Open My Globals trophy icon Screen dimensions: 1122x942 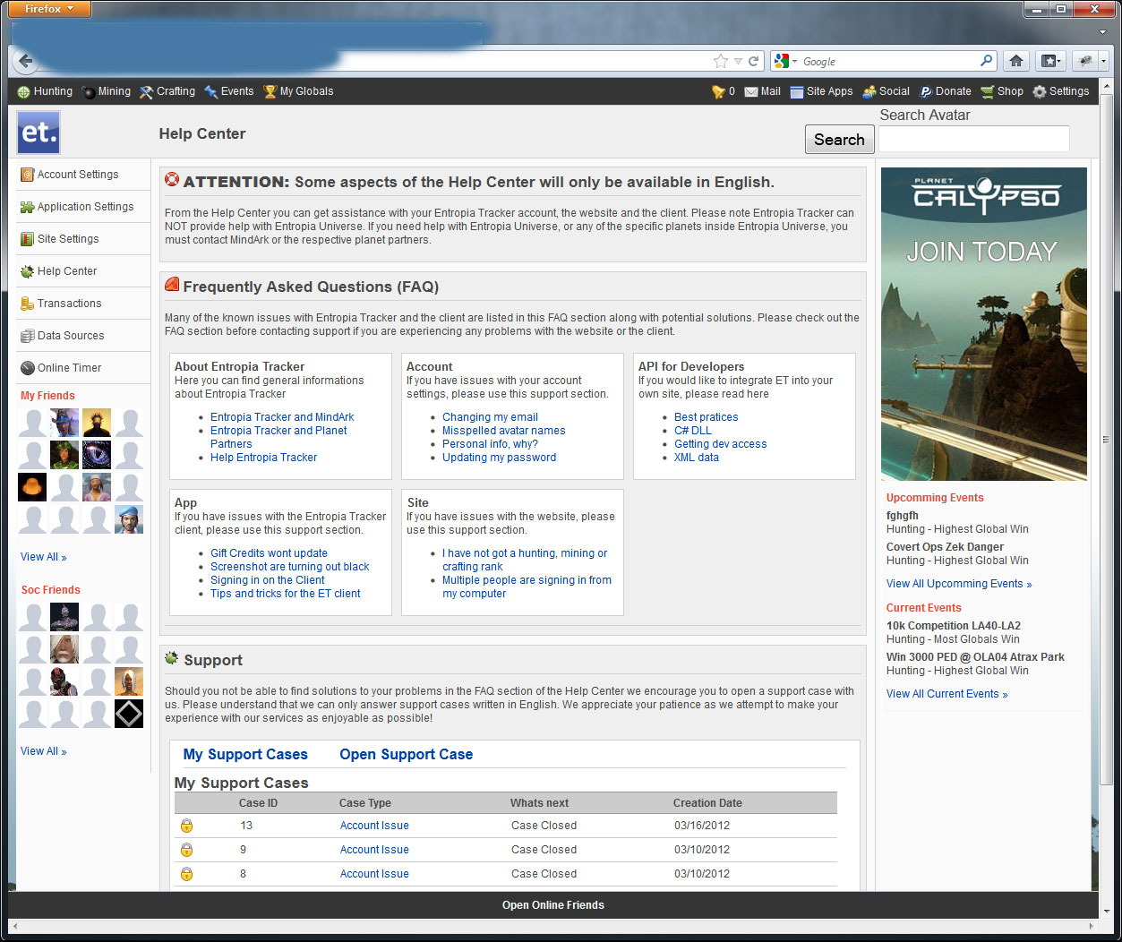pos(270,92)
